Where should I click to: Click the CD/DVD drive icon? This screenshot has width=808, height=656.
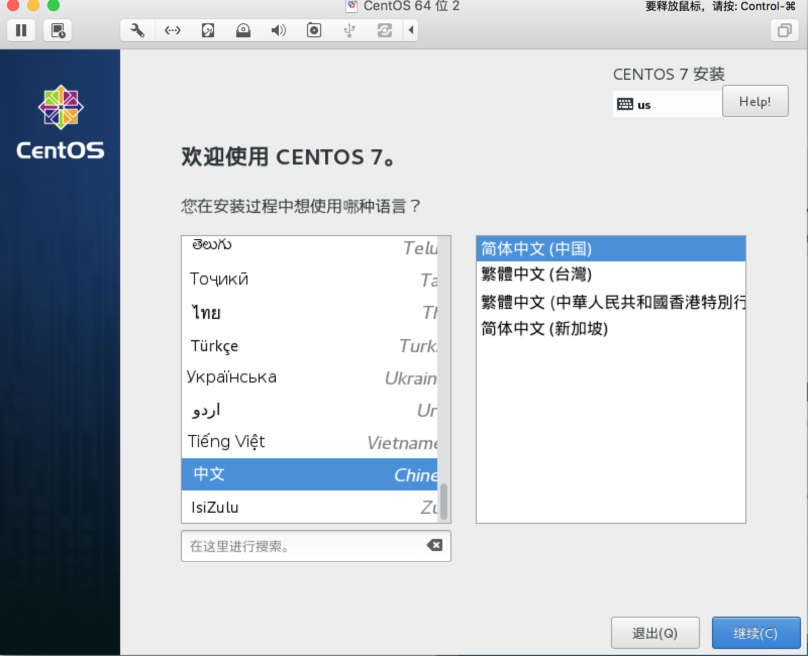(x=243, y=30)
